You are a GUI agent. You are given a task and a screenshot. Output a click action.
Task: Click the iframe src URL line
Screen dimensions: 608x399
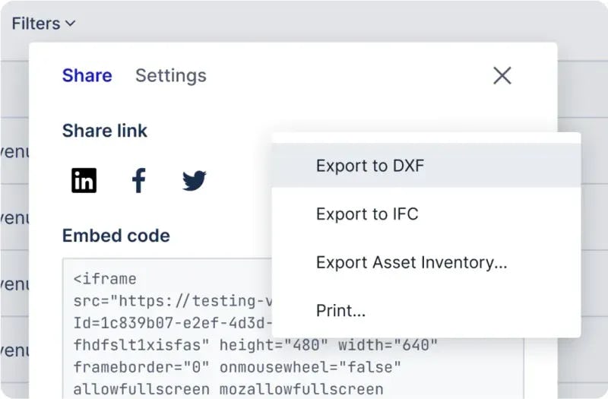click(173, 302)
